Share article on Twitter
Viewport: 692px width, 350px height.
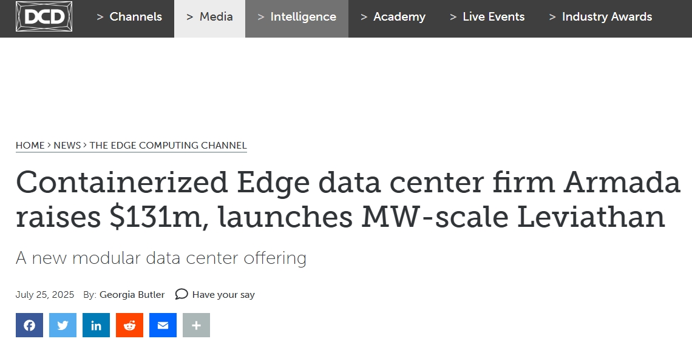point(63,325)
